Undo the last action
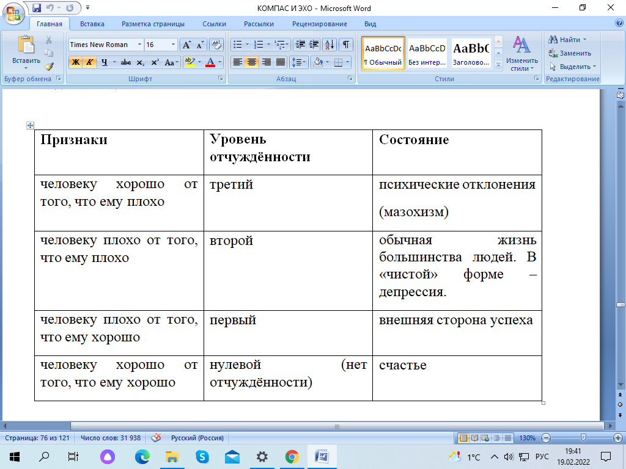626x469 pixels. pyautogui.click(x=50, y=7)
